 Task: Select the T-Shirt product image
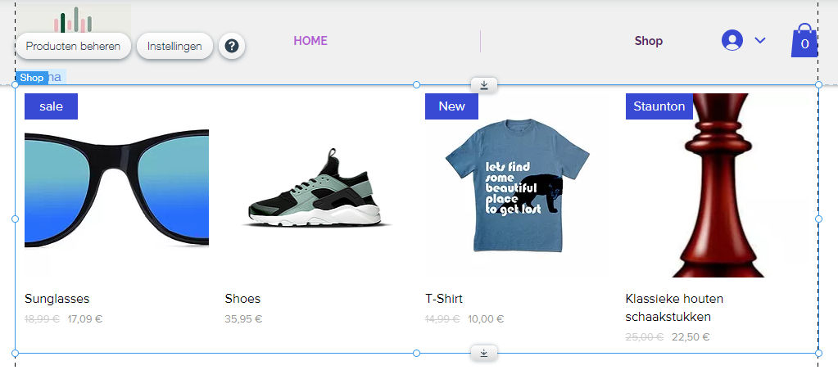(518, 185)
